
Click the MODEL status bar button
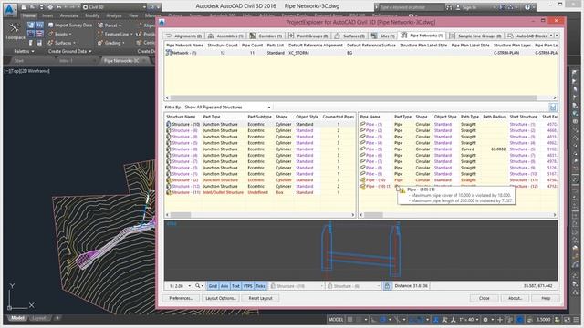pyautogui.click(x=336, y=320)
